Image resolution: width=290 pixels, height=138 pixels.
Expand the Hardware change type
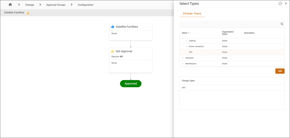click(183, 58)
